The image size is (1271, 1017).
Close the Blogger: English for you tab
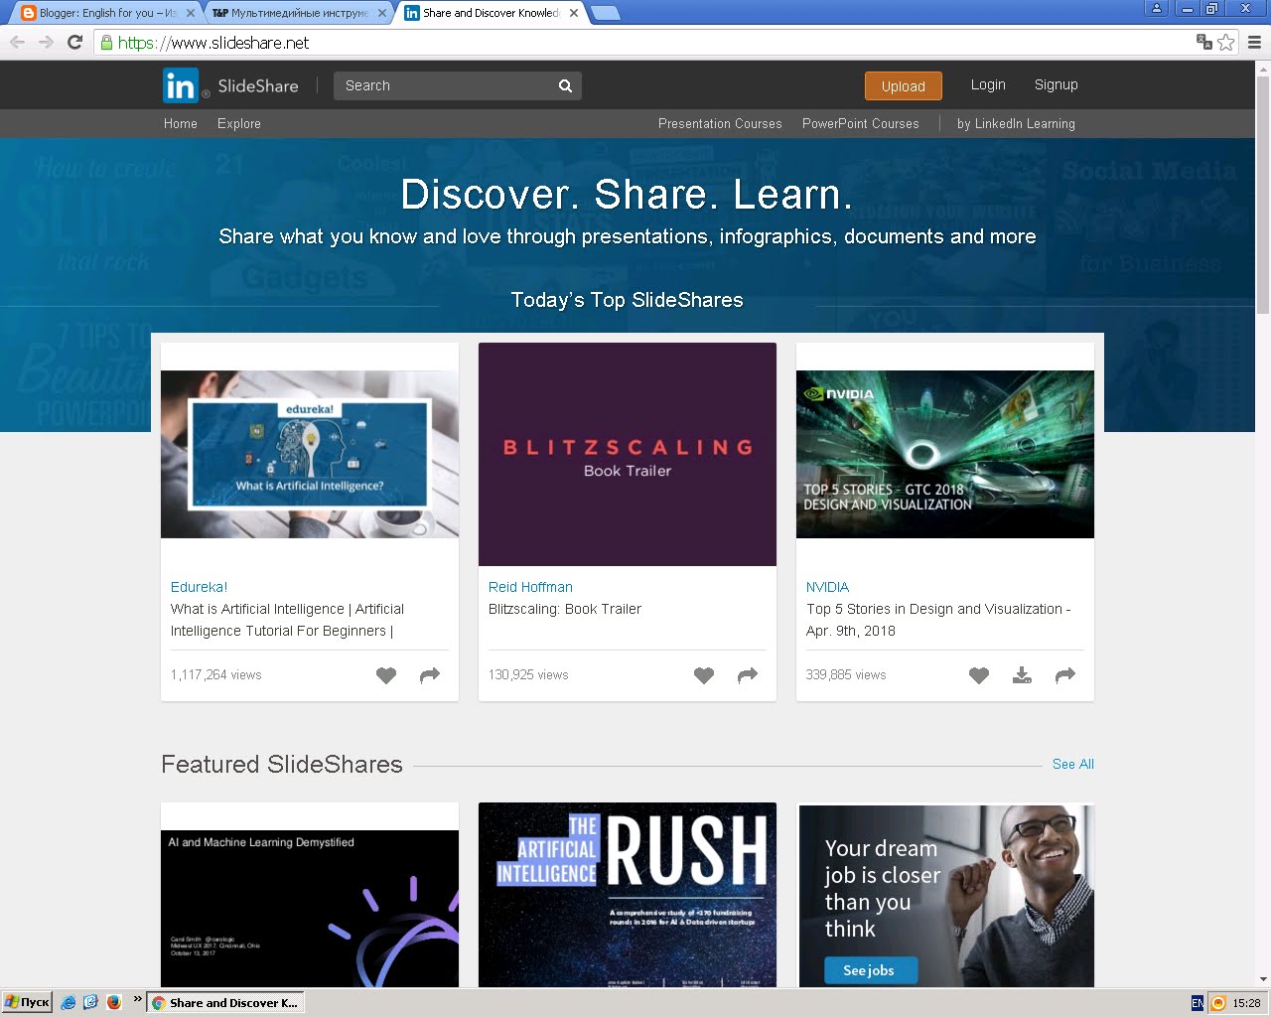pos(191,13)
